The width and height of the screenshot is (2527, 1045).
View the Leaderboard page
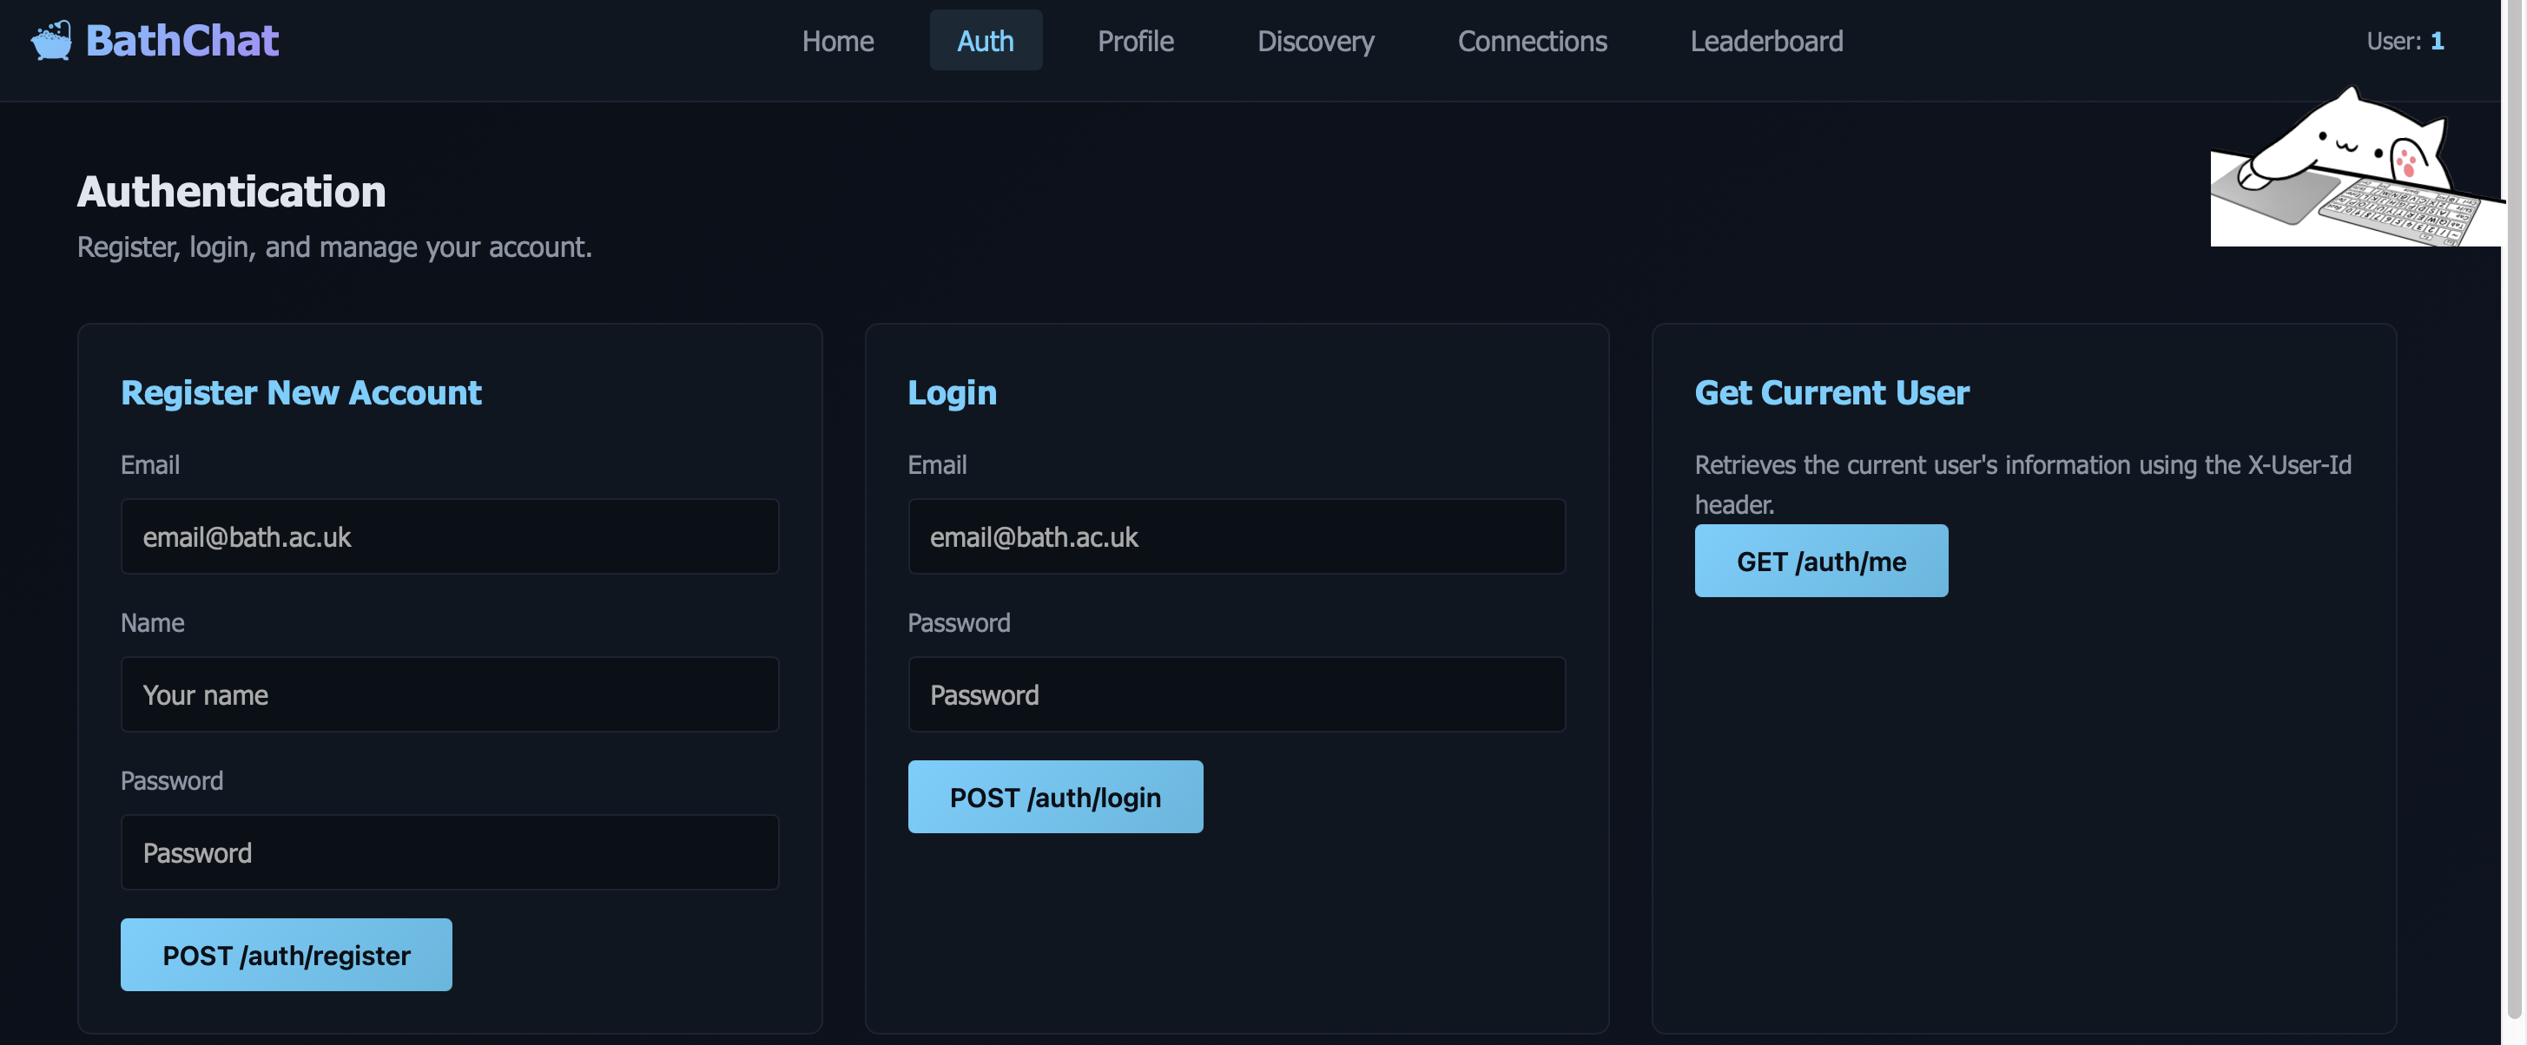click(1765, 40)
